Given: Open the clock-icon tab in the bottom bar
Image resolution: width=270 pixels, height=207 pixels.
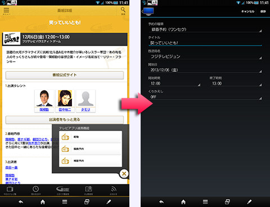Looking at the screenshot, I should [35, 190].
